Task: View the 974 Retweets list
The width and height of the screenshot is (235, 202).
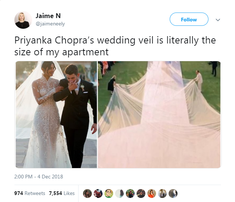Action: [30, 193]
